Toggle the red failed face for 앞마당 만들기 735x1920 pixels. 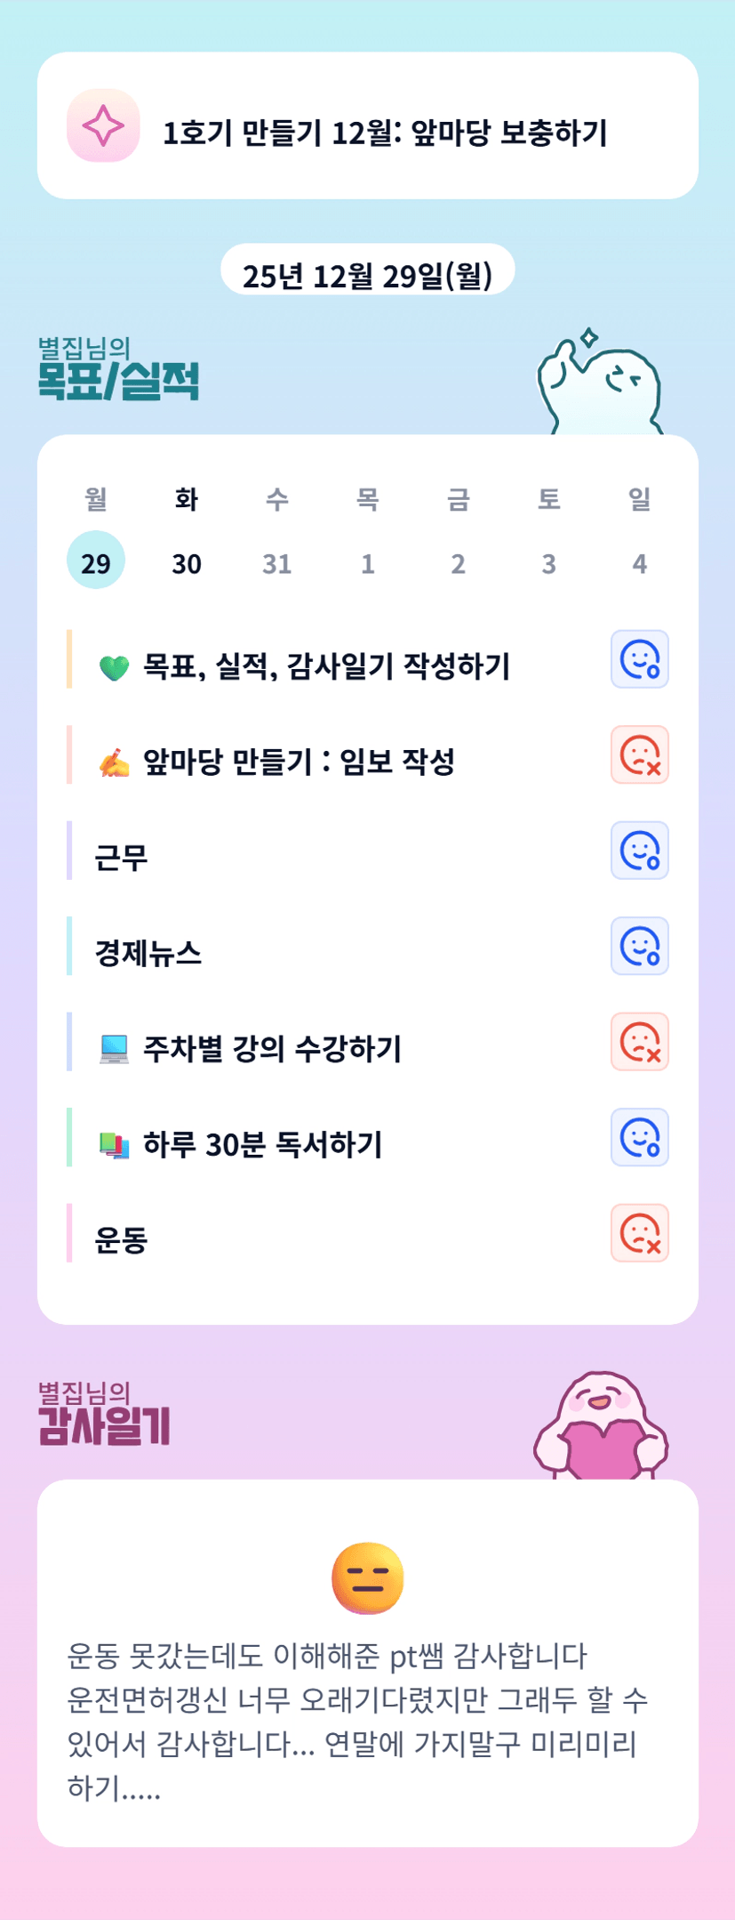click(639, 755)
